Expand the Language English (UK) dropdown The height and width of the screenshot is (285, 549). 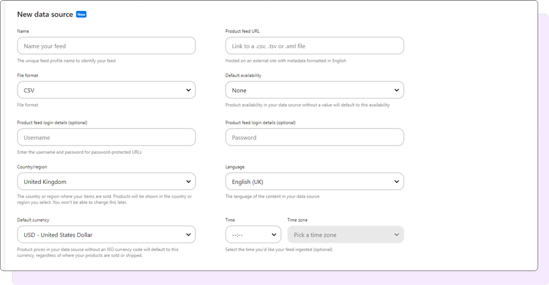315,181
